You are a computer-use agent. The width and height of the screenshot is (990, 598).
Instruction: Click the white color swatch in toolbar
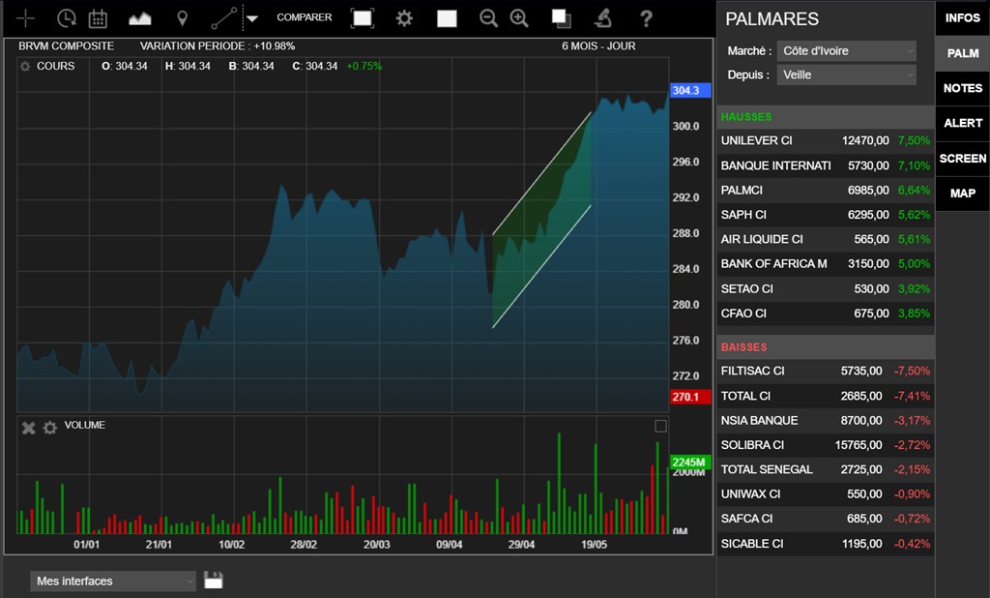coord(447,18)
